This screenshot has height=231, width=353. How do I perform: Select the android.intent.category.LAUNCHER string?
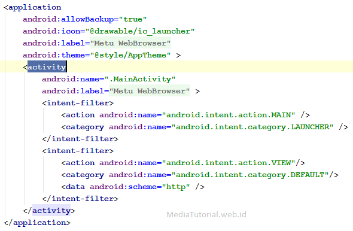pyautogui.click(x=252, y=127)
